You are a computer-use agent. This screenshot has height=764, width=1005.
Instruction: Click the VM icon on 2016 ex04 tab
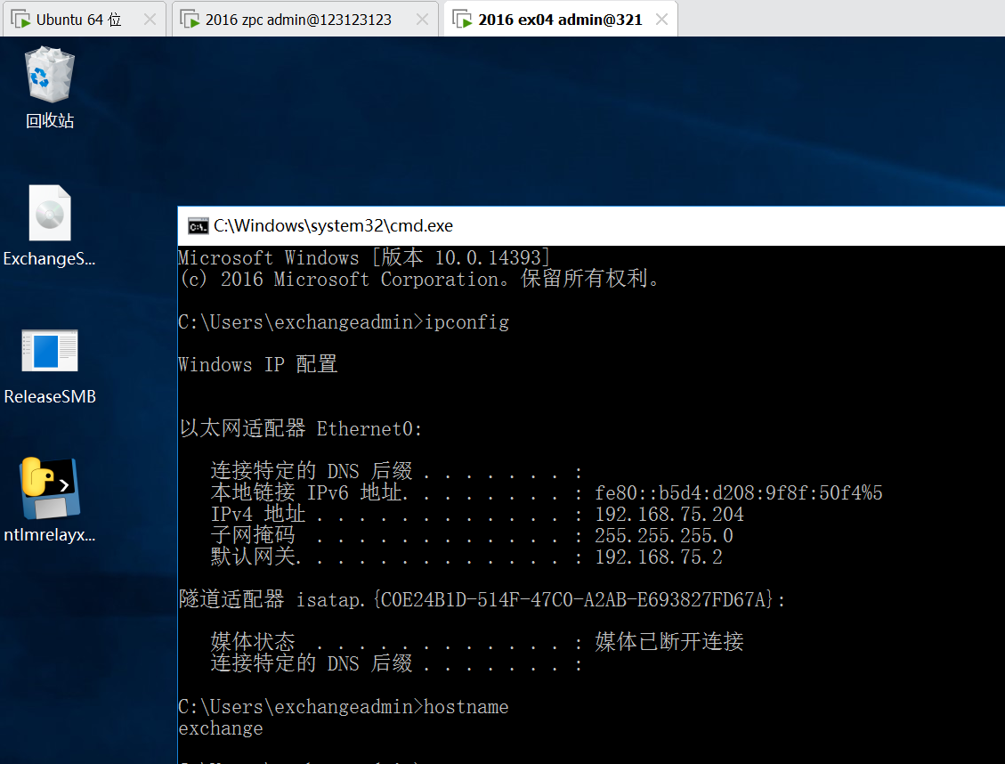462,20
